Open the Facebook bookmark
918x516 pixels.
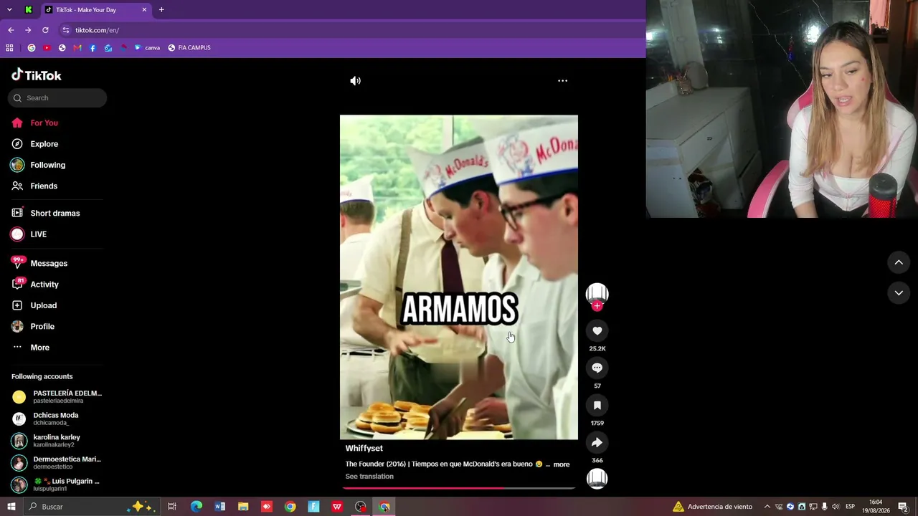pyautogui.click(x=93, y=48)
